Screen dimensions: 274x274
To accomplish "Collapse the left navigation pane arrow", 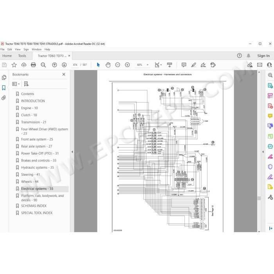I will (x=72, y=152).
